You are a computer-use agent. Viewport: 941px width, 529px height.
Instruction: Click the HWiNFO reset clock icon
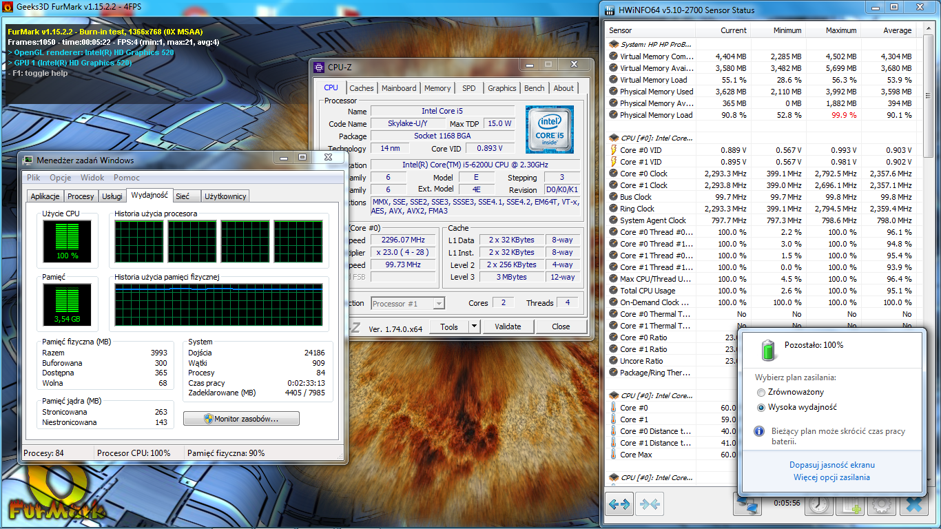[819, 505]
